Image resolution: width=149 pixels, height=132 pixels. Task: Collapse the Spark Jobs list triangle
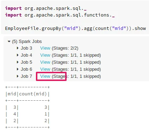click(x=9, y=42)
